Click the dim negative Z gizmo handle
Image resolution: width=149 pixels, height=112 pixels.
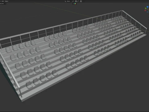coord(147,12)
